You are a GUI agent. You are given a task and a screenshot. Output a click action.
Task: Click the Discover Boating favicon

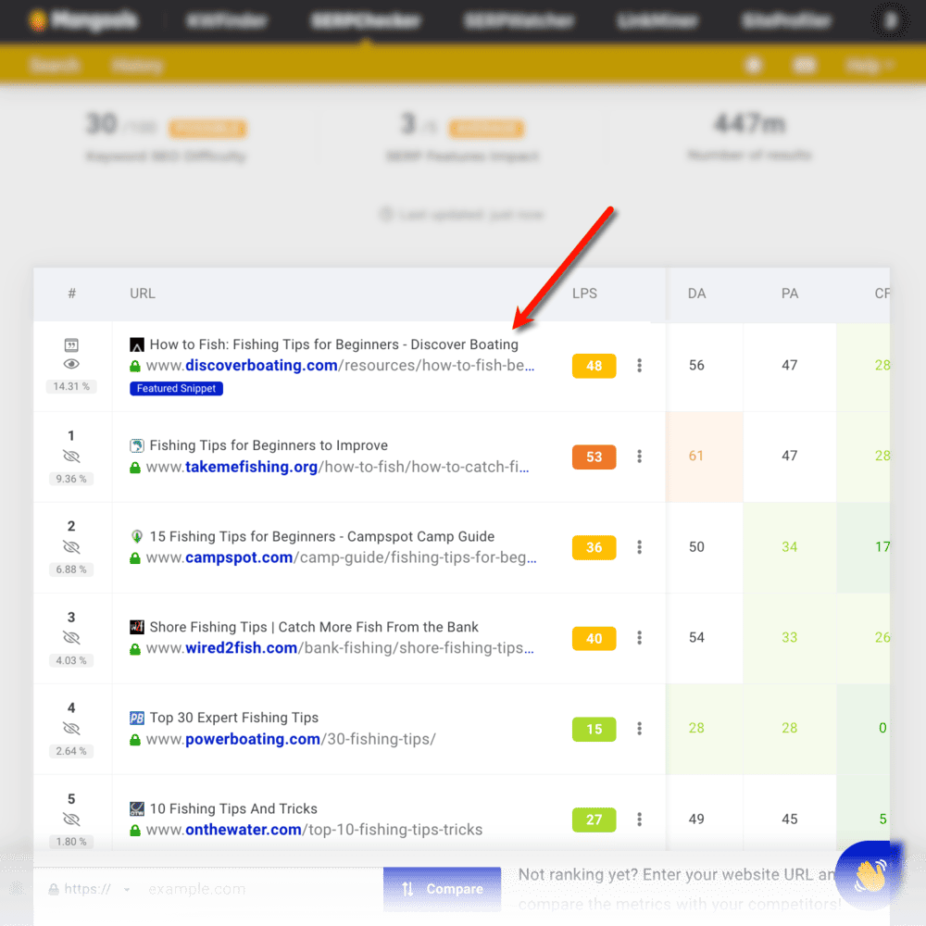(138, 344)
